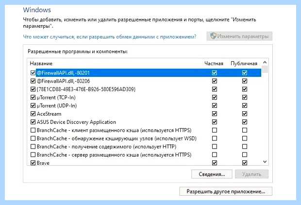
Task: Uncheck ASUS Device Discovery Application name checkbox
Action: pos(33,122)
